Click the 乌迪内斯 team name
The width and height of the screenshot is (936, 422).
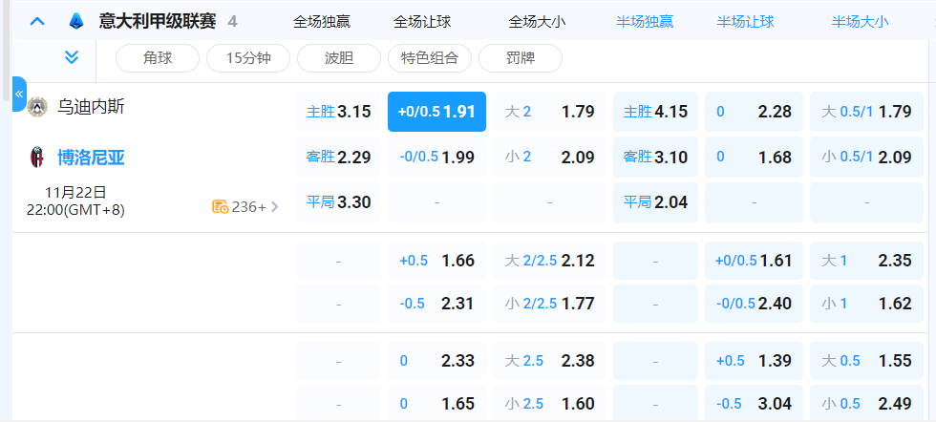91,108
